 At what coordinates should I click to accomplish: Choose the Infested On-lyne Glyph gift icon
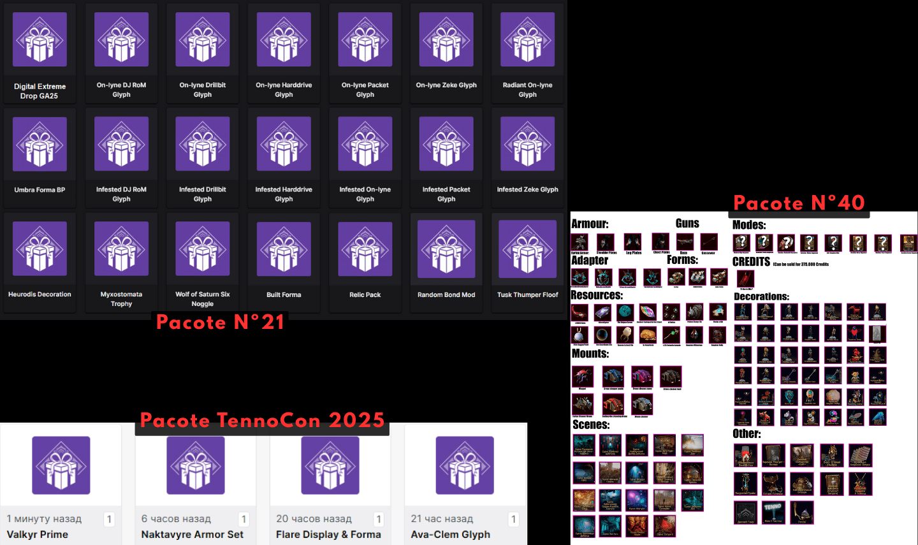365,144
